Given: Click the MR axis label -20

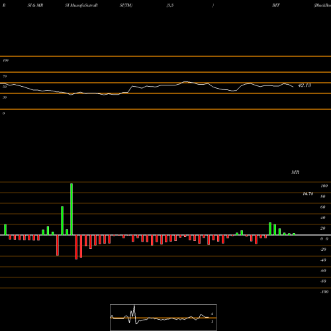Looking at the screenshot, I should (323, 250).
